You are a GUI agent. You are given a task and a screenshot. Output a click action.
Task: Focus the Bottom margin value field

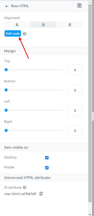[x=75, y=90]
